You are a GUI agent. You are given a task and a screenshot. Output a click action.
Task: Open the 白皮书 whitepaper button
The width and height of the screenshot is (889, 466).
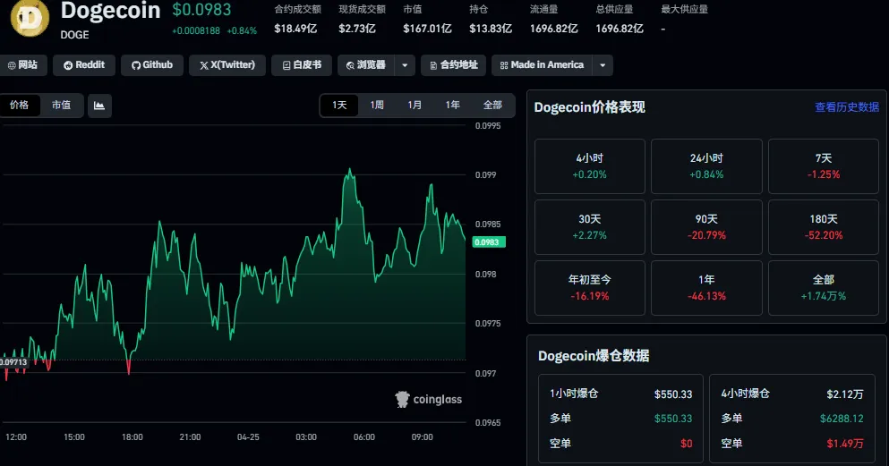tap(302, 65)
